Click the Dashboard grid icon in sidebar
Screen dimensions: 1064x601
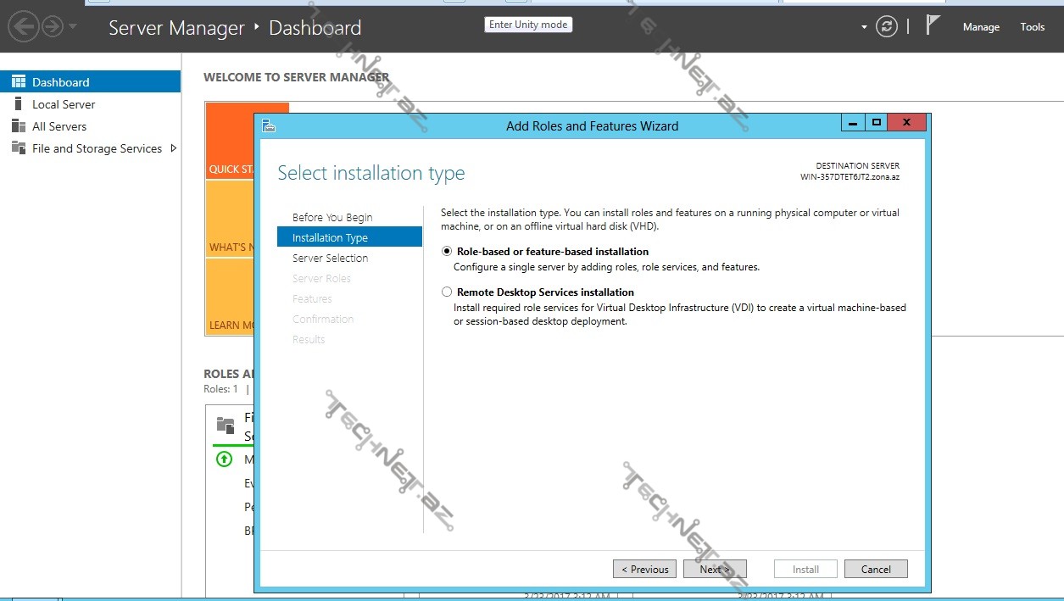[x=19, y=82]
